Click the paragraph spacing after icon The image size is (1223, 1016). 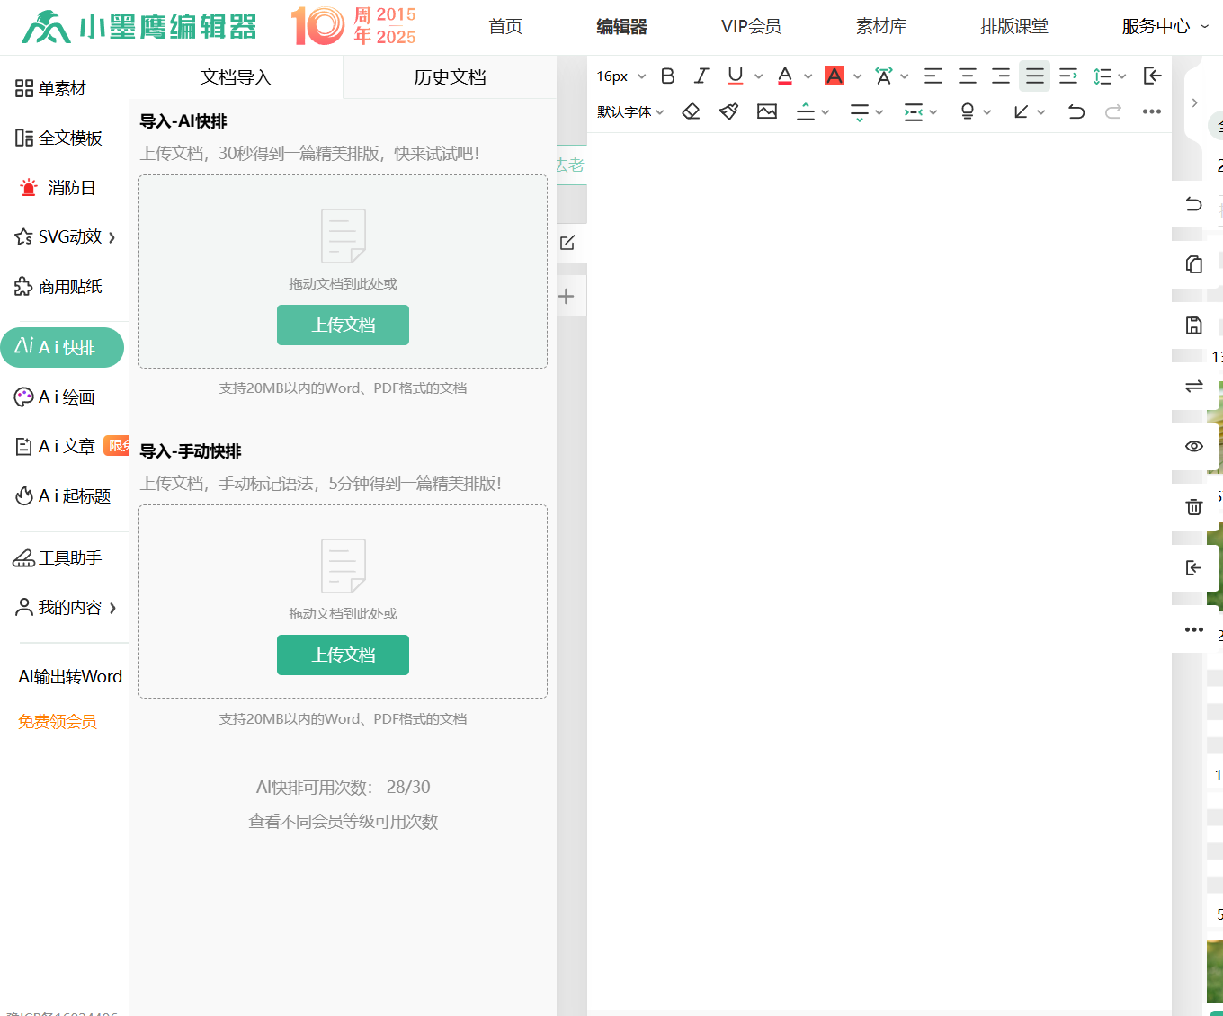coord(860,111)
